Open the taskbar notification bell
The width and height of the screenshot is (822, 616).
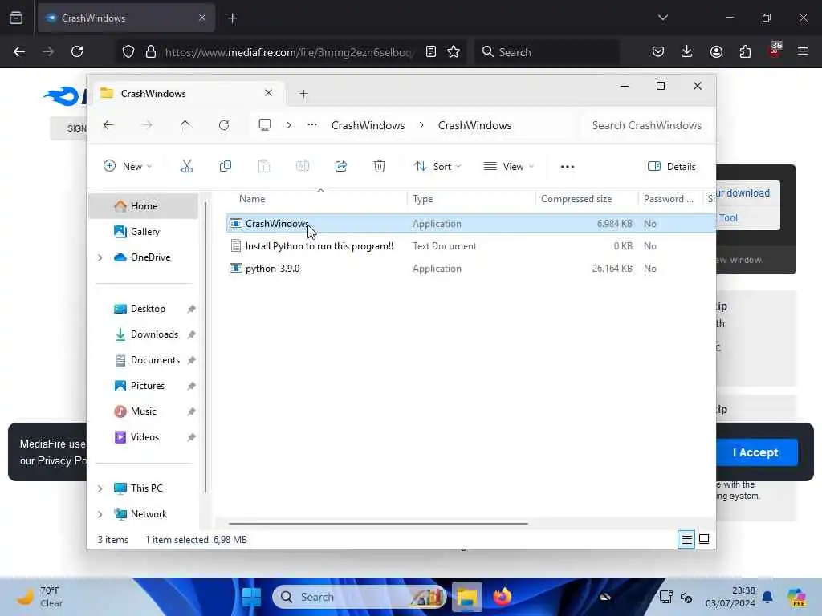(x=767, y=597)
